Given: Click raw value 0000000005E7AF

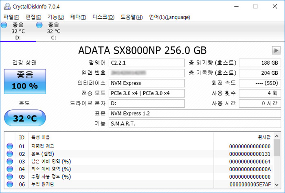Looking at the screenshot, I should pyautogui.click(x=250, y=184).
